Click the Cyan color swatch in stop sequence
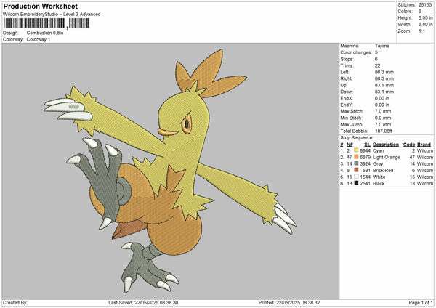This screenshot has height=308, width=436. tap(356, 150)
